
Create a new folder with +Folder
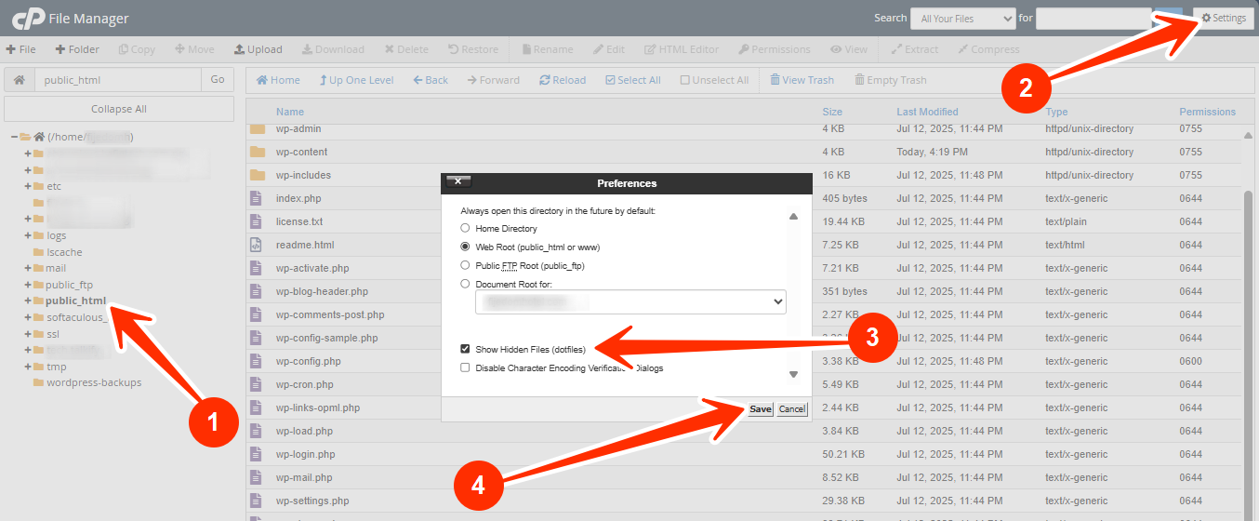click(77, 49)
